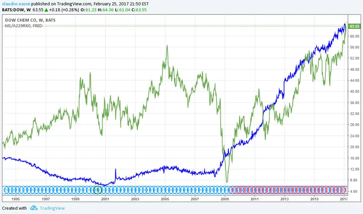Click the green up-arrow price change icon
The image size is (363, 214).
coord(46,10)
